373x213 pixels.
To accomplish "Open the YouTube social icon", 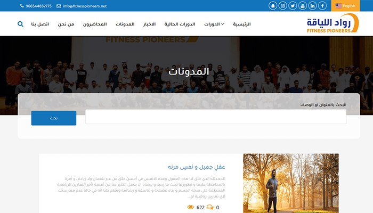I will click(303, 6).
